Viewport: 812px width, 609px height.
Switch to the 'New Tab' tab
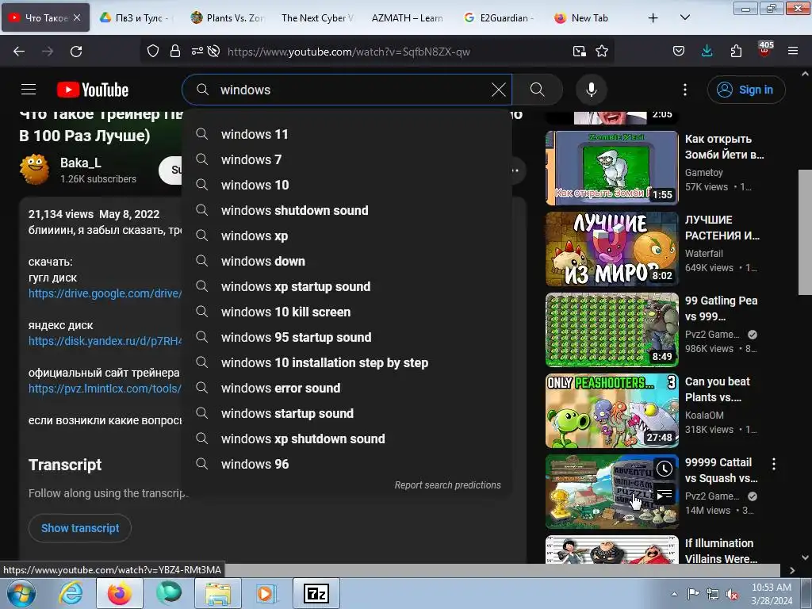(589, 17)
